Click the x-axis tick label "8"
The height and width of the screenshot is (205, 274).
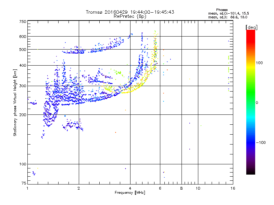tap(182, 188)
